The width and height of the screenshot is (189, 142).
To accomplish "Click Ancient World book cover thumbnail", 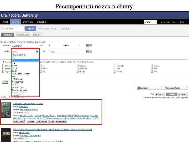I will (6, 135).
